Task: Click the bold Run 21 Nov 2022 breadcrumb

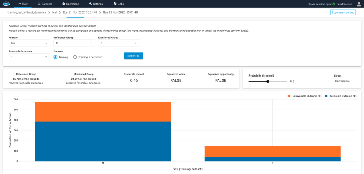Action: point(120,12)
